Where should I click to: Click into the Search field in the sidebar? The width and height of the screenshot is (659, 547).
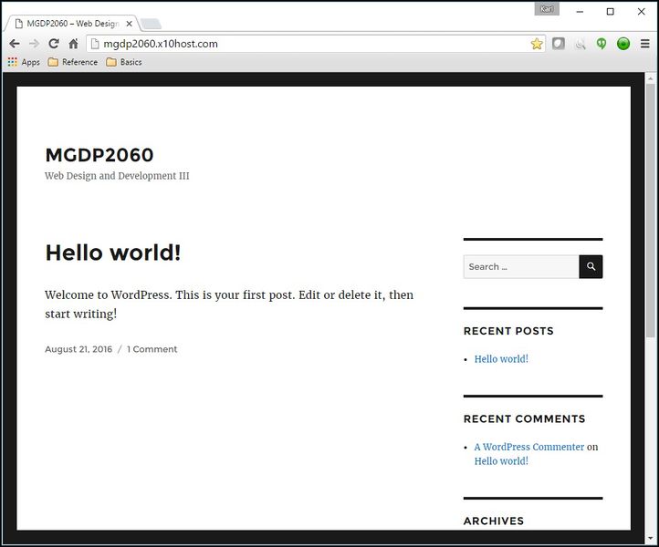coord(521,266)
